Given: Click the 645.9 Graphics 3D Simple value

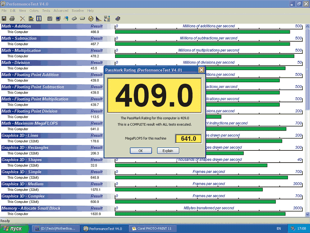Looking at the screenshot, I should click(95, 178).
